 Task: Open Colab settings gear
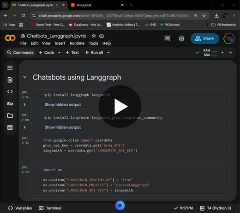[181, 39]
